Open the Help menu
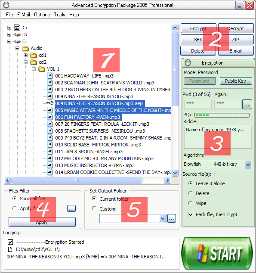 coord(74,15)
